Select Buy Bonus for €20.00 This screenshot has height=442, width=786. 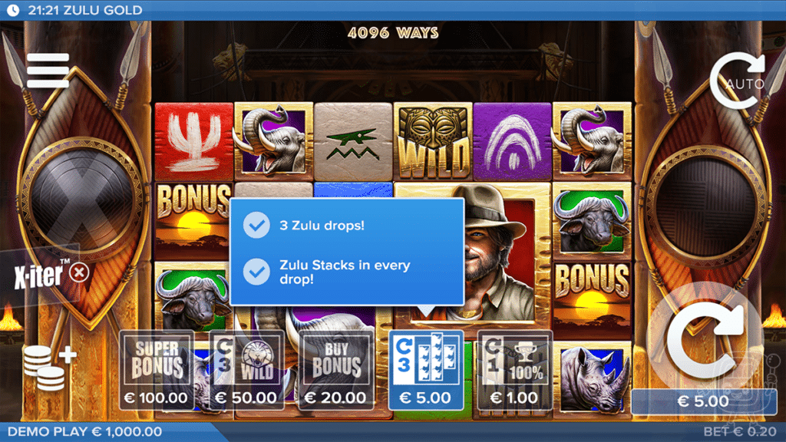point(336,371)
